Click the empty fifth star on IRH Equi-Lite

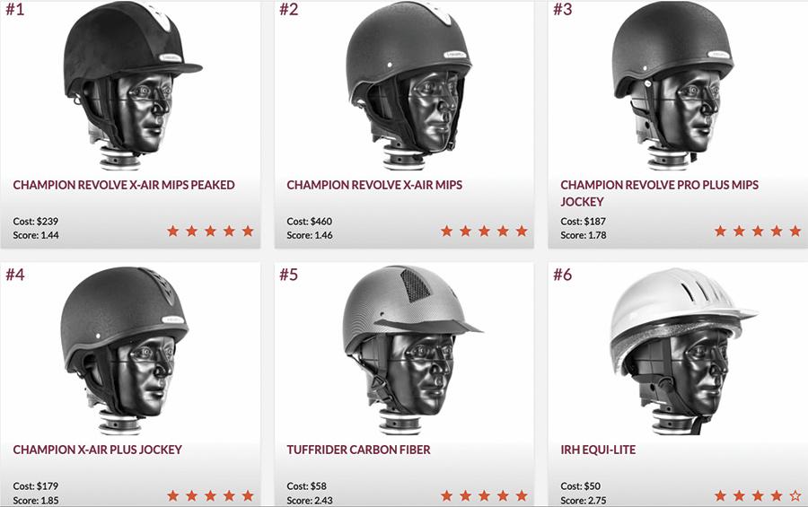(795, 495)
